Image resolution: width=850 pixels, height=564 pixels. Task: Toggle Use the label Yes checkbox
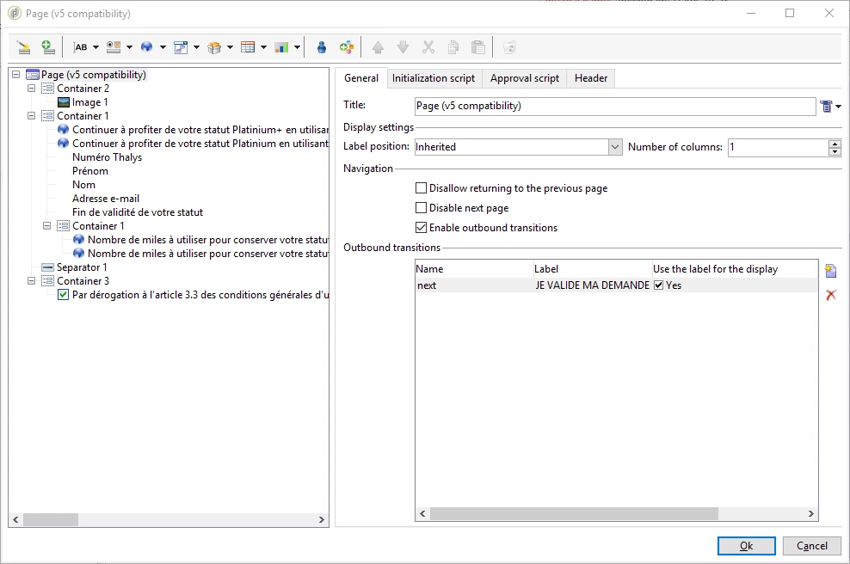click(659, 285)
